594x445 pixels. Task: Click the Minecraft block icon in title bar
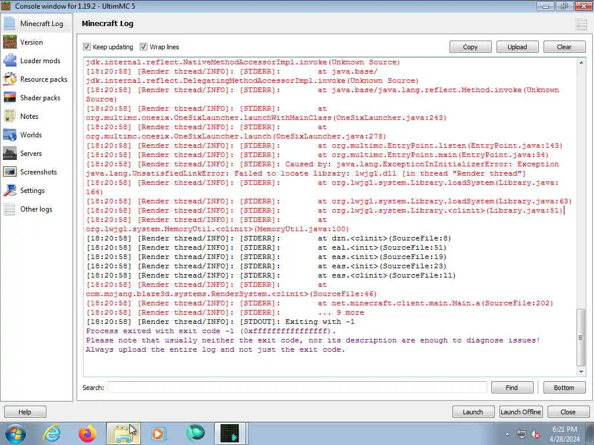tap(6, 6)
